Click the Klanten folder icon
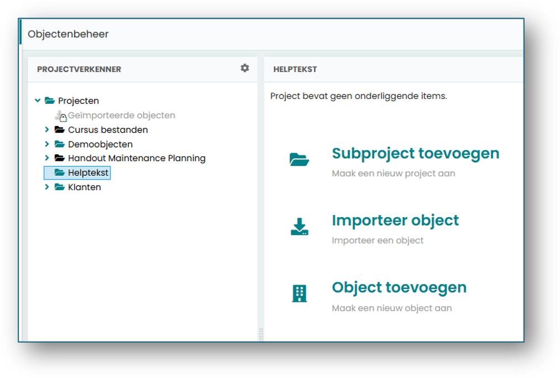Viewport: 560px width, 378px height. (59, 187)
